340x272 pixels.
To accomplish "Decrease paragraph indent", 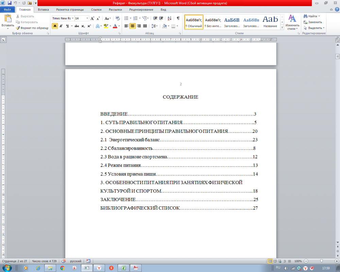I will pos(155,18).
